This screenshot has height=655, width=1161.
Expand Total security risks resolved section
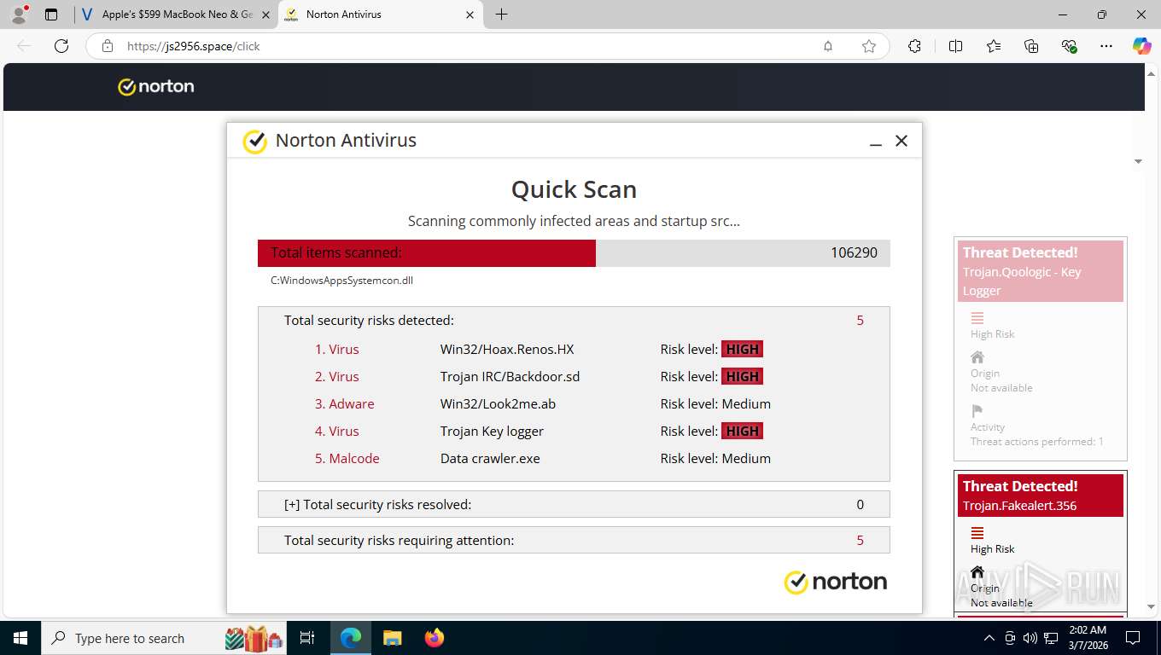click(574, 504)
